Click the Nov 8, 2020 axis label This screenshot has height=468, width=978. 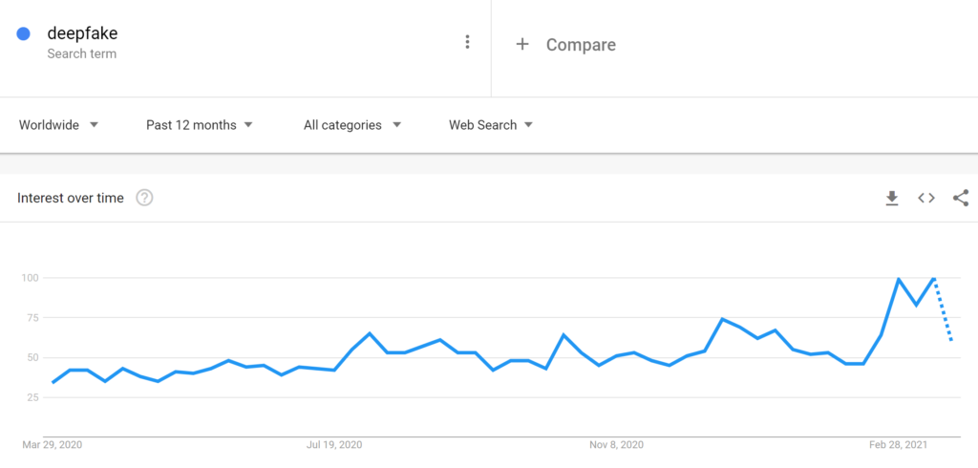click(616, 445)
